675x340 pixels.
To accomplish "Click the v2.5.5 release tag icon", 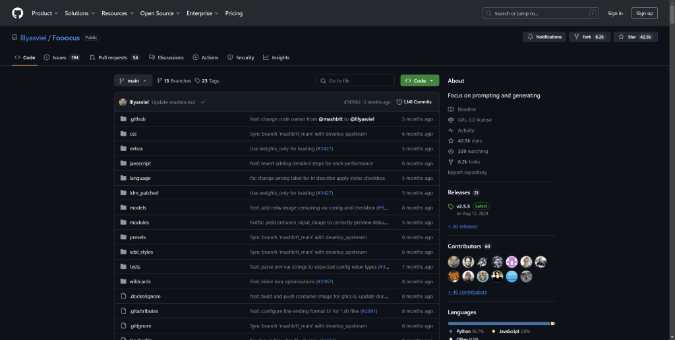I will click(451, 207).
